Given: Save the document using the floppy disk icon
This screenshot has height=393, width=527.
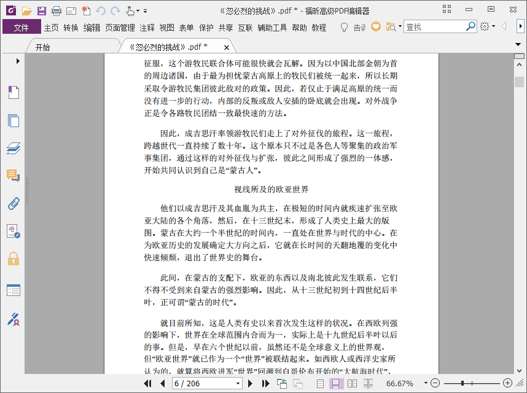Looking at the screenshot, I should (x=42, y=11).
